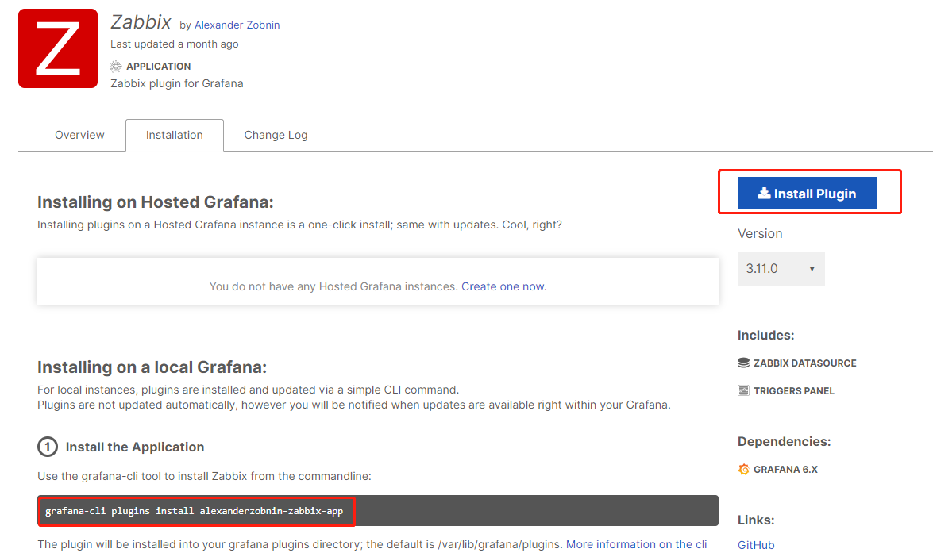
Task: Open the Version 3.11.0 dropdown
Action: (781, 269)
